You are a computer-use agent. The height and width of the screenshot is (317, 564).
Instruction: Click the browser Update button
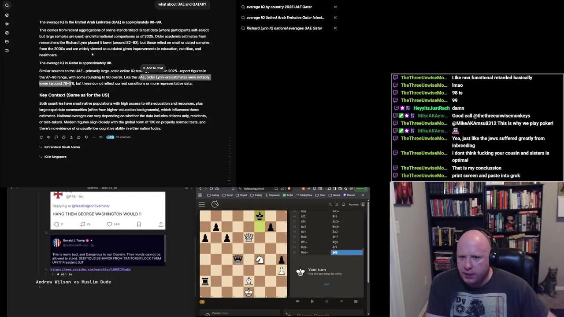point(362,188)
